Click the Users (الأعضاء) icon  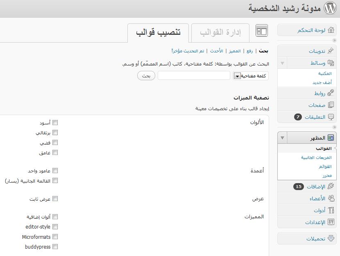331,199
